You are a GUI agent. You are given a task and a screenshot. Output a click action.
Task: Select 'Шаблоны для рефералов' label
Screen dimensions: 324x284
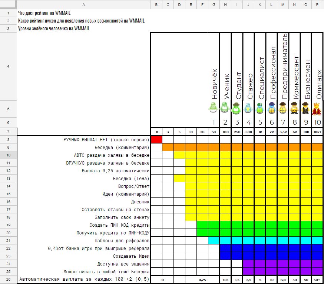click(122, 240)
